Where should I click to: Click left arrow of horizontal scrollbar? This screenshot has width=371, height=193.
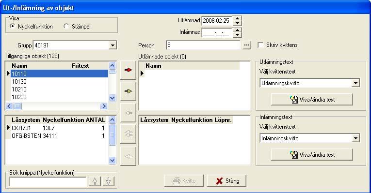click(9, 106)
